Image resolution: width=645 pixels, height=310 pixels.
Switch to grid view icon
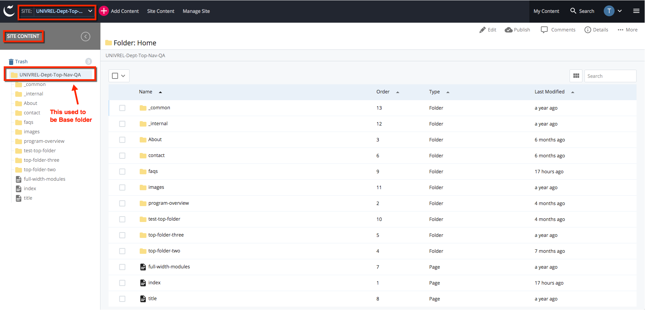[576, 76]
